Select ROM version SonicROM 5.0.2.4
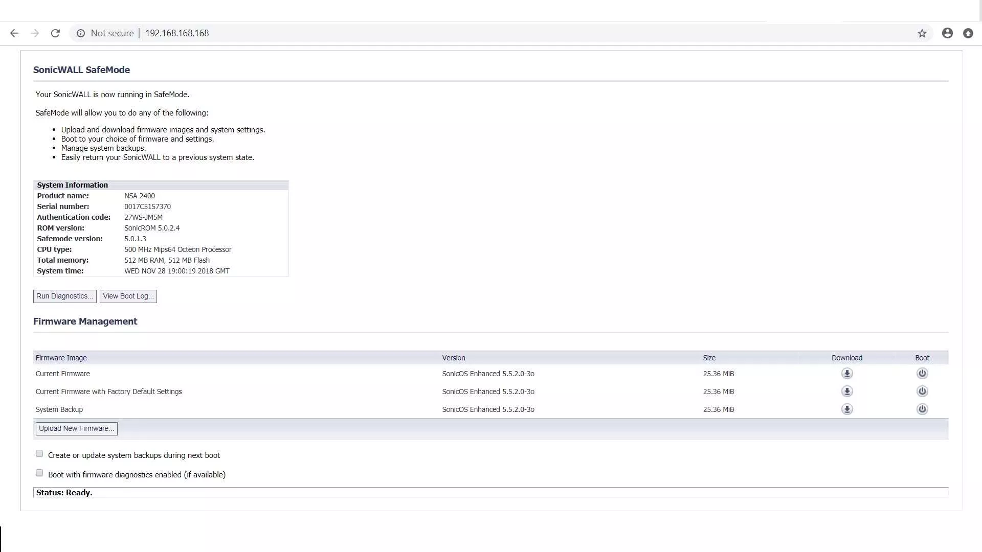The height and width of the screenshot is (552, 982). [x=152, y=228]
